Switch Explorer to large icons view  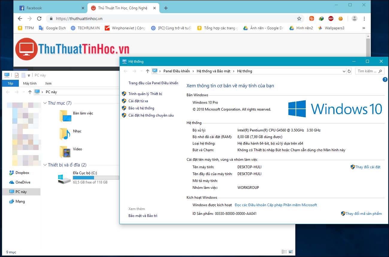(290, 252)
